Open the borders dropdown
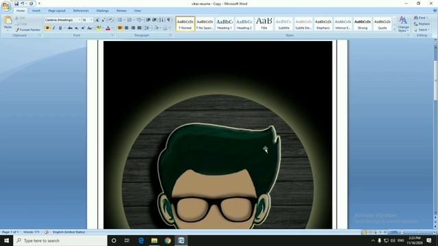The width and height of the screenshot is (438, 246). point(169,28)
